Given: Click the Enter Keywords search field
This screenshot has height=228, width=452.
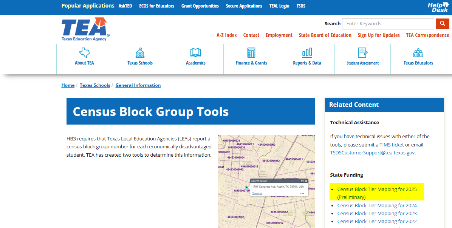Looking at the screenshot, I should click(x=388, y=23).
